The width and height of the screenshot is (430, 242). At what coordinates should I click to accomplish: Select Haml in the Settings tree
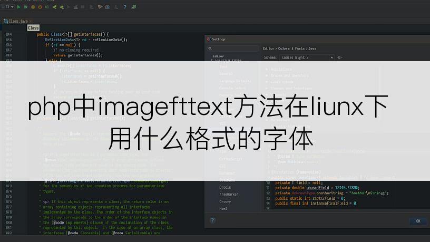pos(223,209)
